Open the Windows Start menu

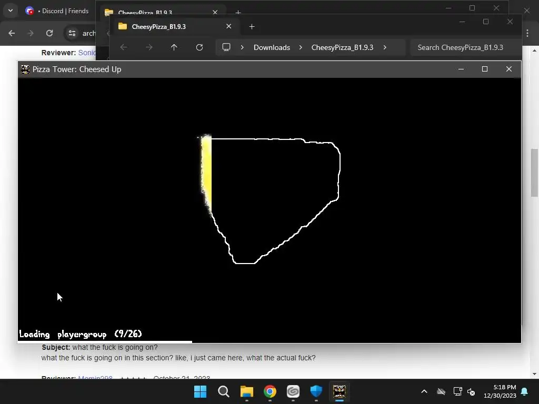201,391
